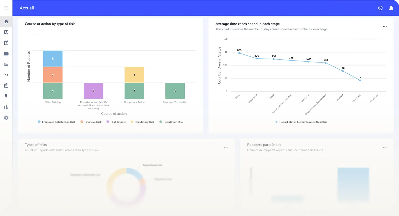Screen dimensions: 399x216
Task: Open the merge arrows icon in sidebar
Action: [6, 75]
